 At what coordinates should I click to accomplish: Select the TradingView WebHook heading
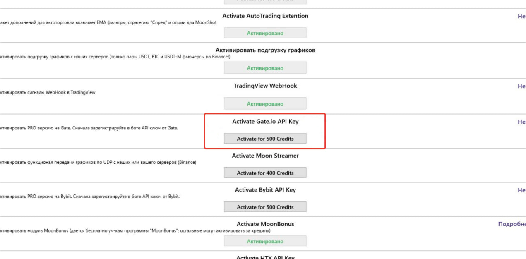[265, 86]
